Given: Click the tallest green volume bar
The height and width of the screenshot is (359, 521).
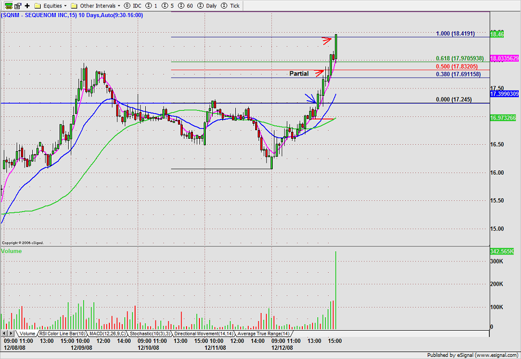Looking at the screenshot, I should click(x=336, y=290).
